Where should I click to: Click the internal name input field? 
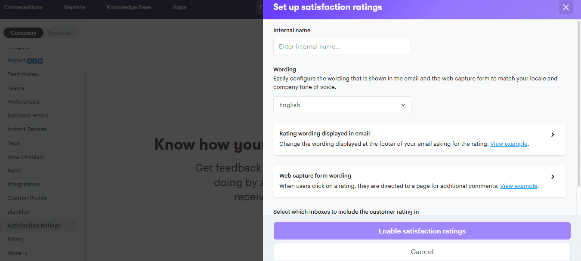point(342,46)
